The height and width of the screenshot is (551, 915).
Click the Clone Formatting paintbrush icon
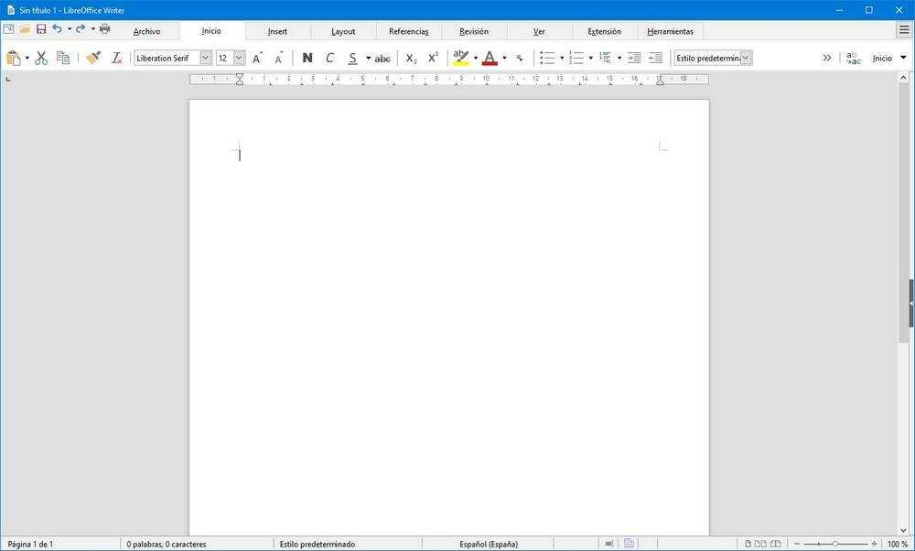(x=93, y=58)
